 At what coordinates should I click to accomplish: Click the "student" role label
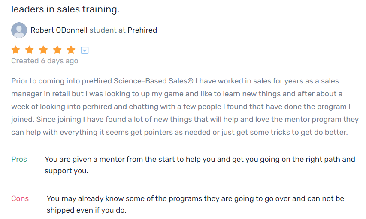[x=103, y=30]
